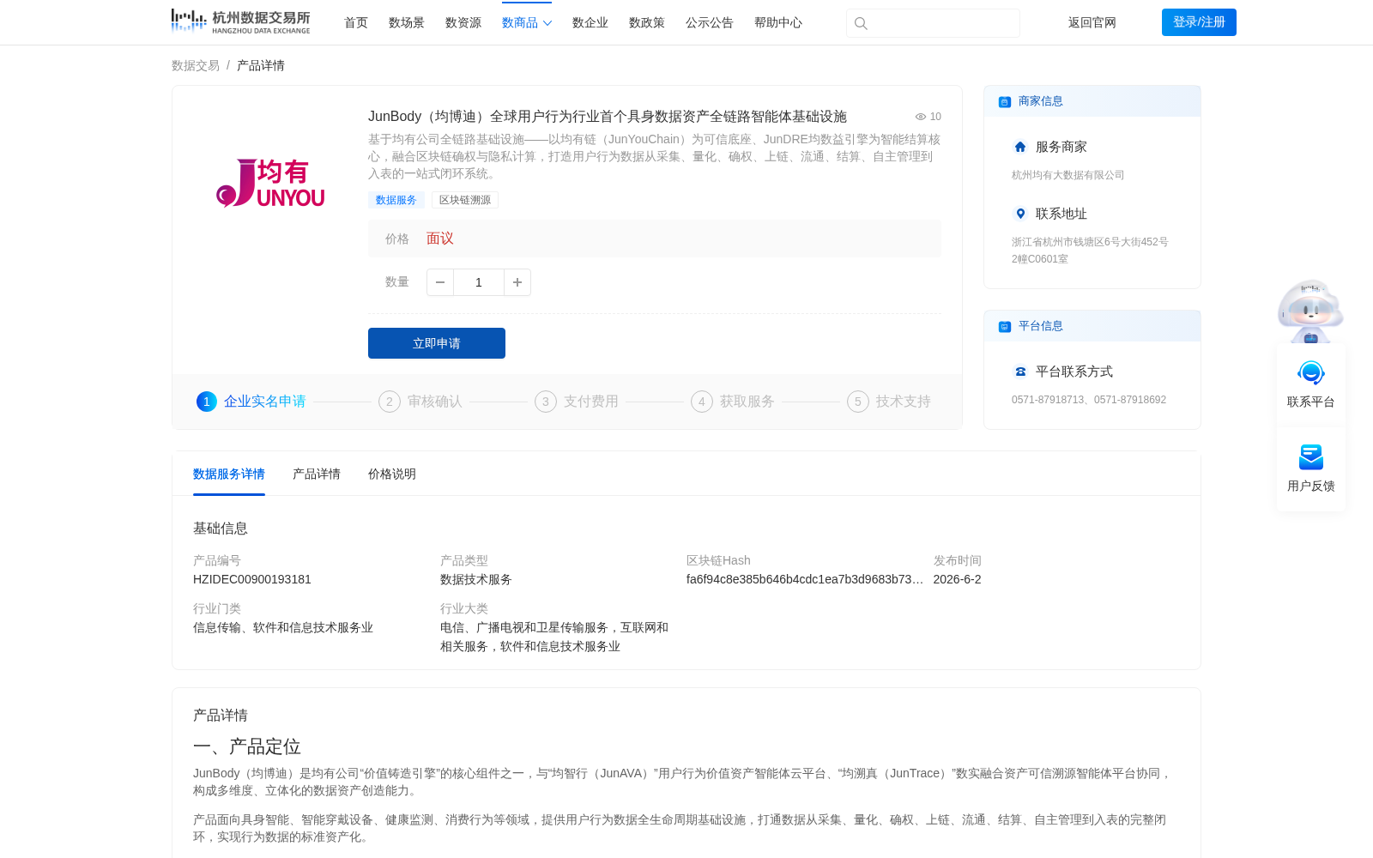The height and width of the screenshot is (858, 1373).
Task: Click step 4 获取服务 circle
Action: click(x=702, y=402)
